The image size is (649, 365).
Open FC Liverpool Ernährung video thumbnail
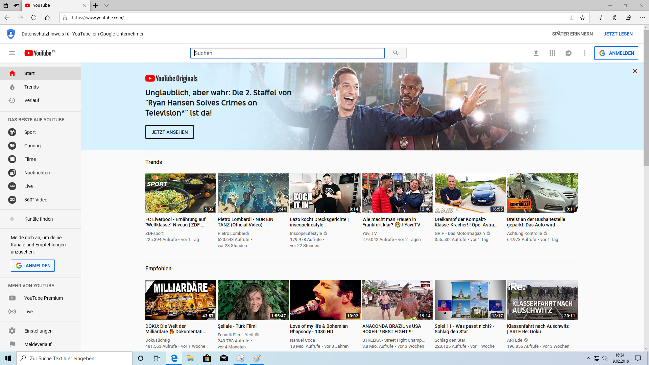click(181, 193)
